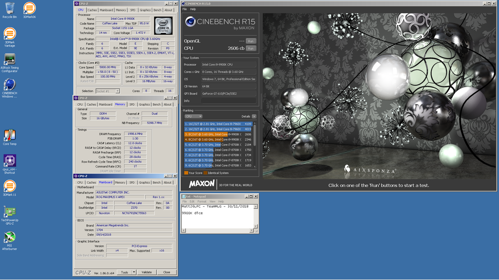Screen dimensions: 499x280
Task: Click the CPU-Z Close button
Action: pyautogui.click(x=167, y=272)
